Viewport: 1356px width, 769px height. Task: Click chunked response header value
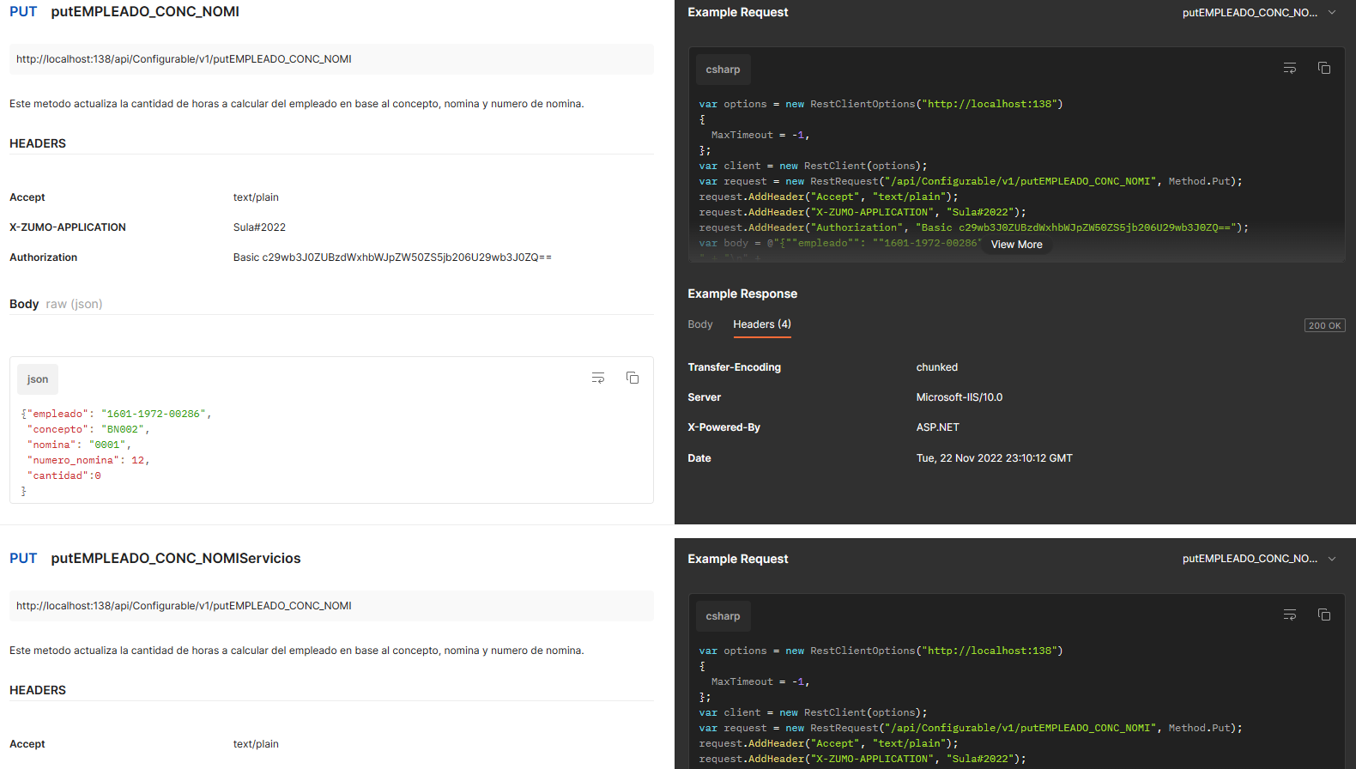(x=937, y=367)
